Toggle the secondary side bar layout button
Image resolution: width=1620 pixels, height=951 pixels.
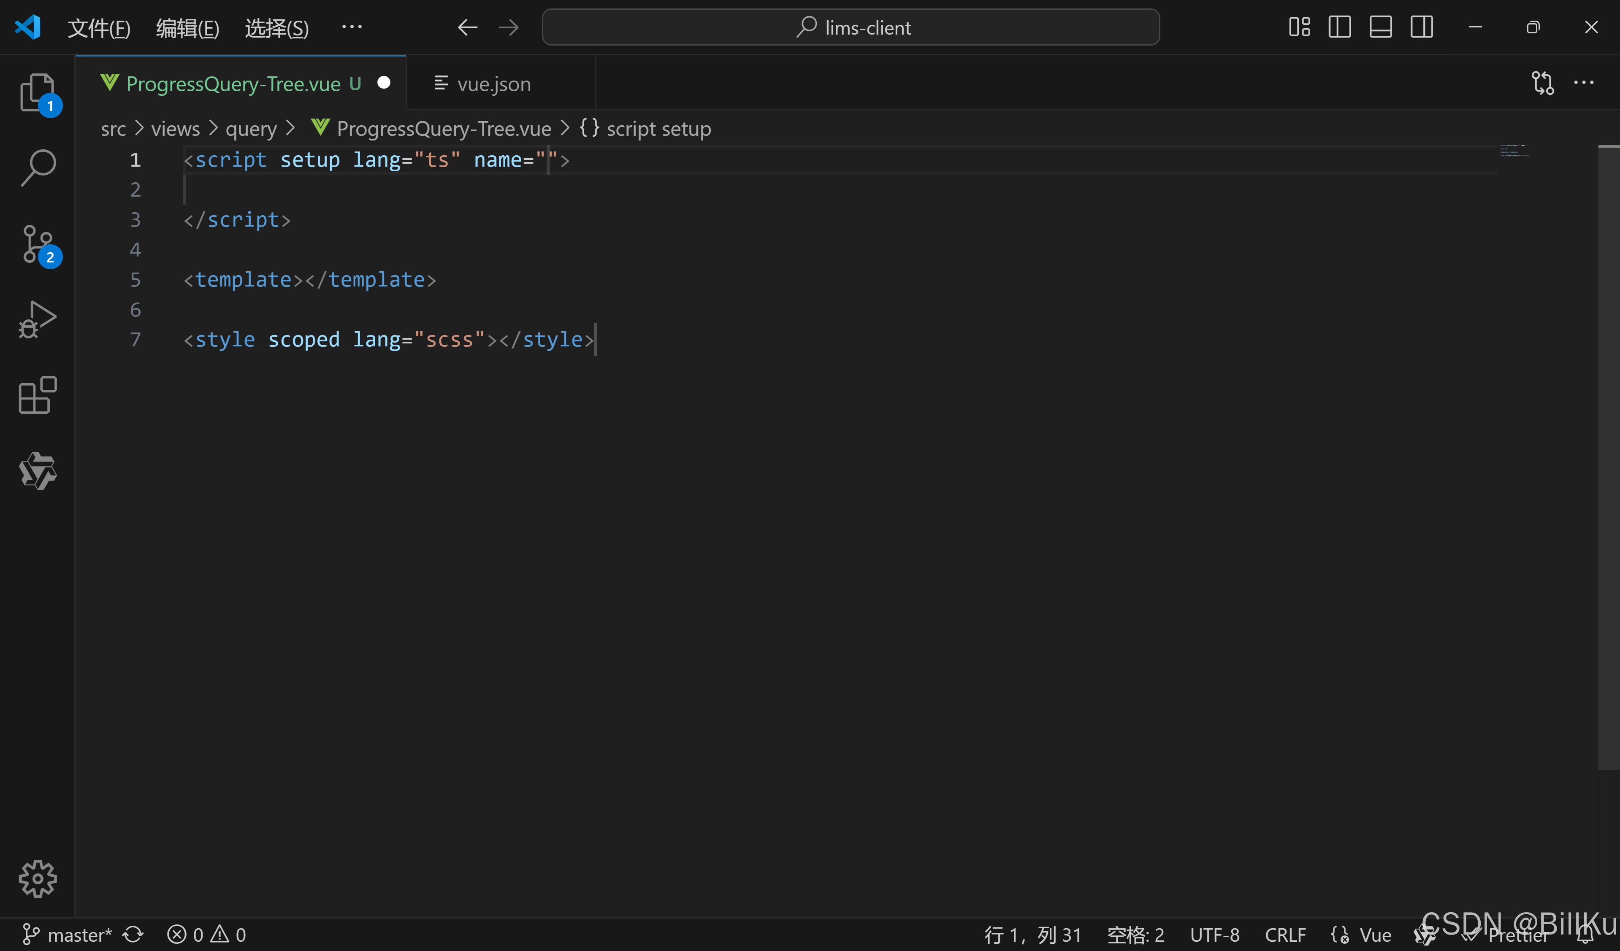(1421, 27)
